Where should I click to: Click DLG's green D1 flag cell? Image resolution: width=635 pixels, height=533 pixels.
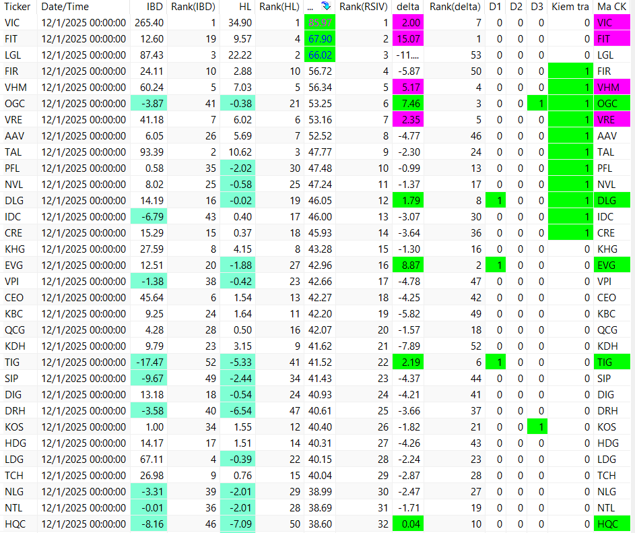tap(496, 201)
